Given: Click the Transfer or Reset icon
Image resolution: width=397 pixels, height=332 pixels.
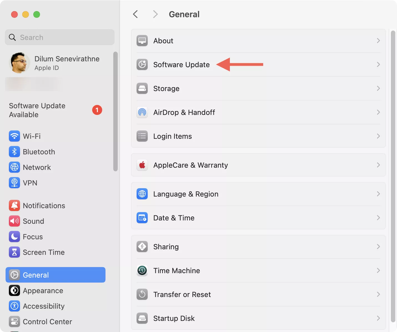Looking at the screenshot, I should [142, 295].
